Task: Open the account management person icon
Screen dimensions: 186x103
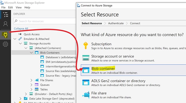Action: tap(5, 24)
